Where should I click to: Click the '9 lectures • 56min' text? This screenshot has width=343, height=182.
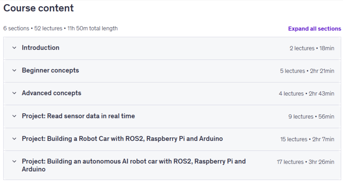[311, 117]
